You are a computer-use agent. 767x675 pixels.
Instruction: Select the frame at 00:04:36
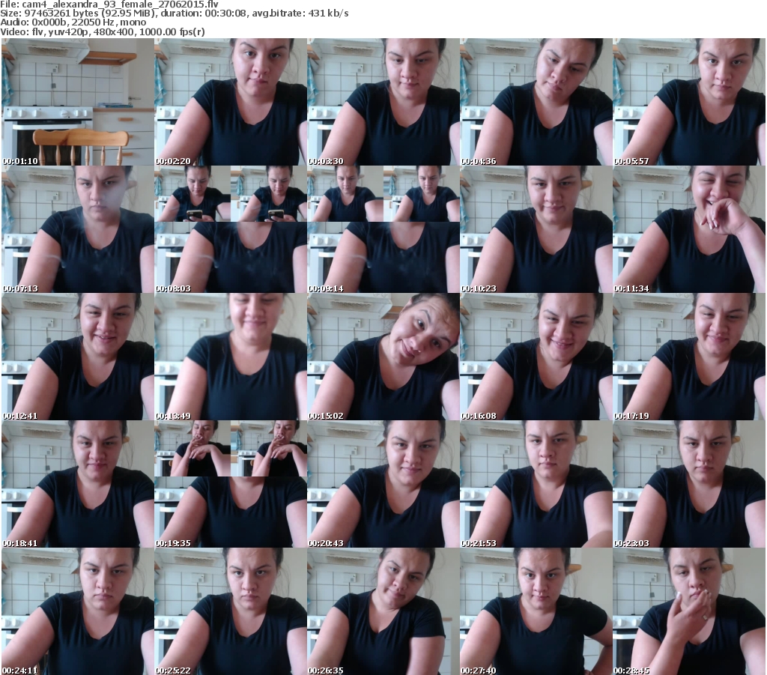click(x=536, y=102)
